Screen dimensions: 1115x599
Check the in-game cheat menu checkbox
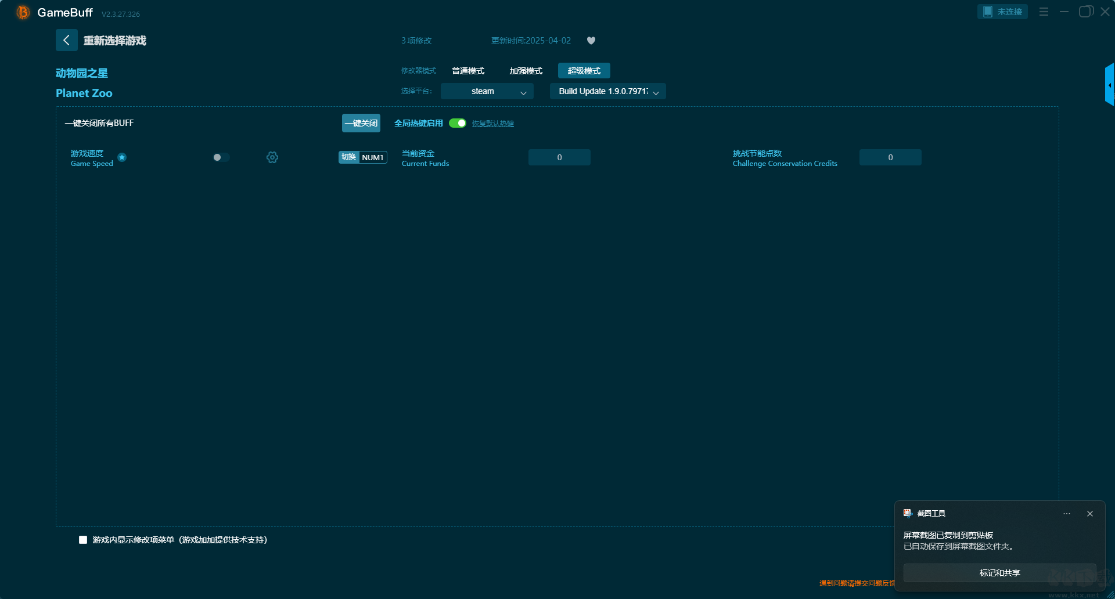click(83, 540)
